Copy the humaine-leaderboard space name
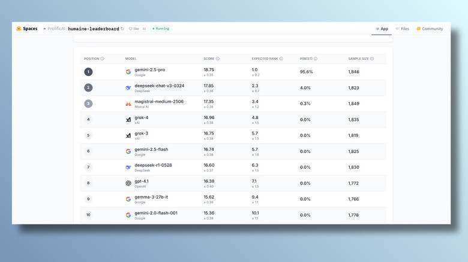 [122, 29]
